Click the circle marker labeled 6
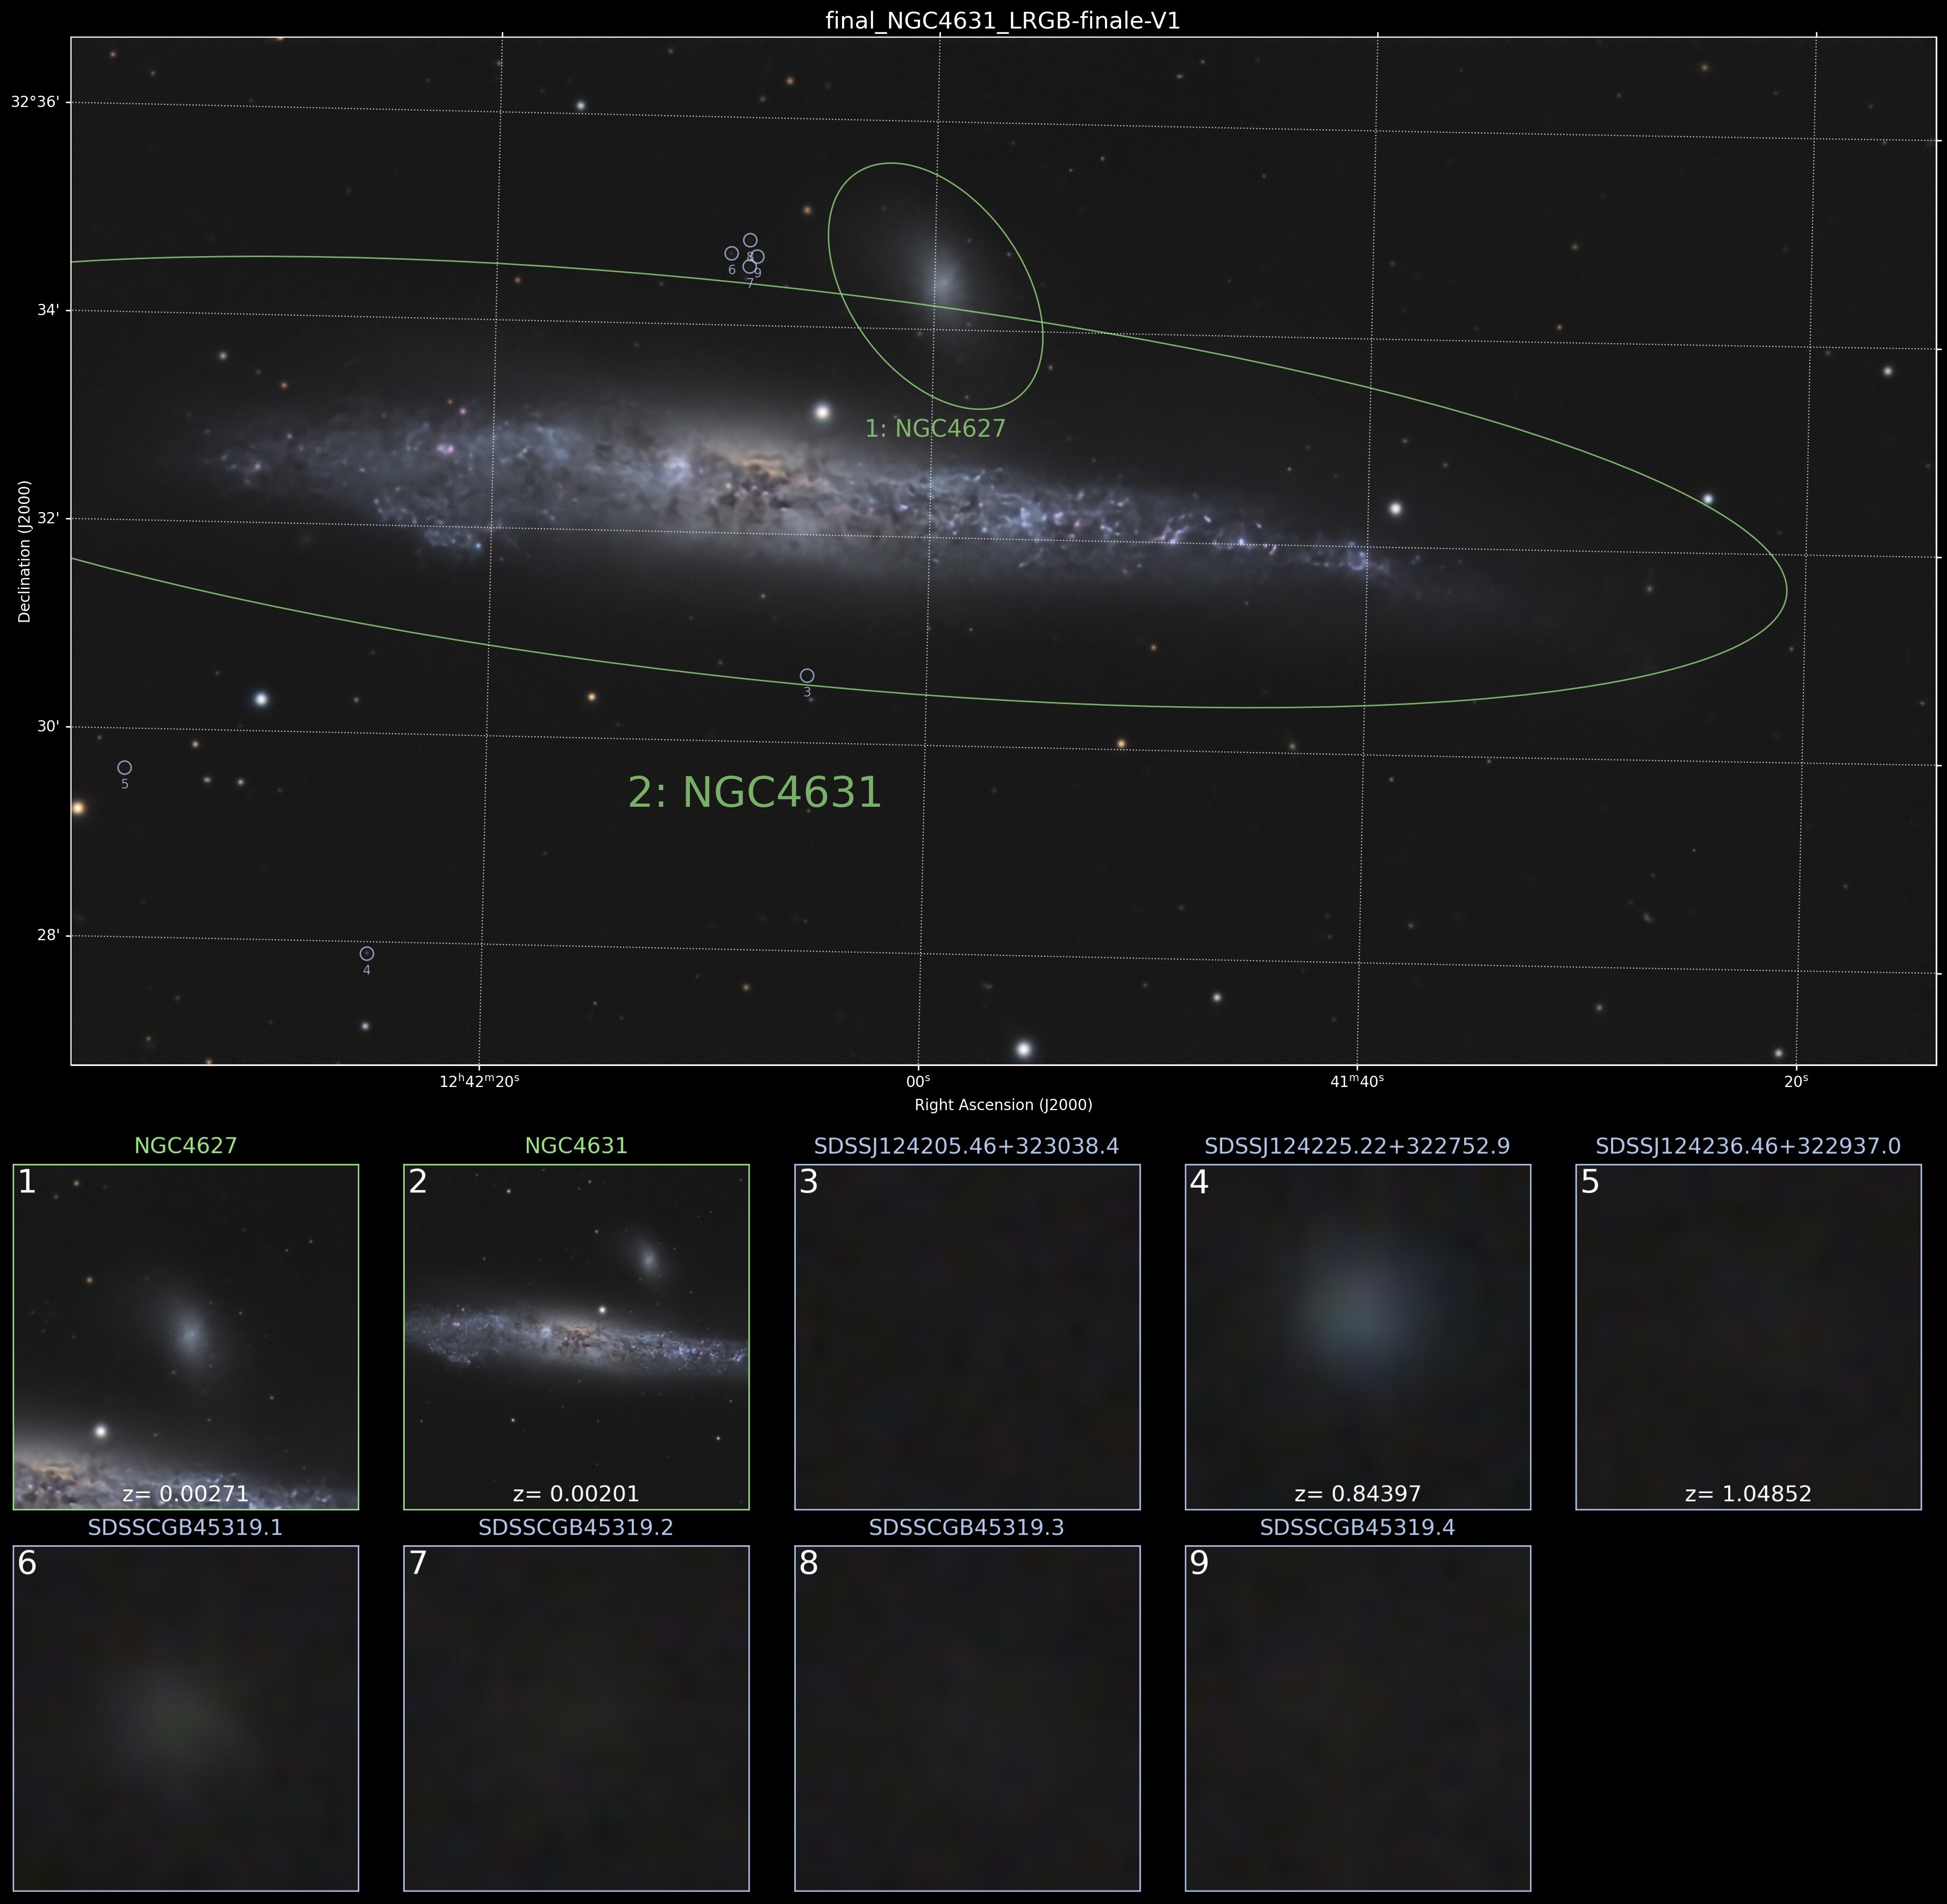 pos(732,254)
